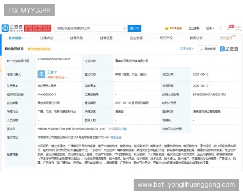
Task: Open 附近企业 link after address
Action: pos(116,137)
